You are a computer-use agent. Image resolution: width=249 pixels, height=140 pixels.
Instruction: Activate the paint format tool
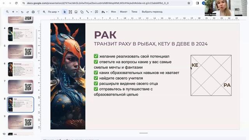coord(39,12)
